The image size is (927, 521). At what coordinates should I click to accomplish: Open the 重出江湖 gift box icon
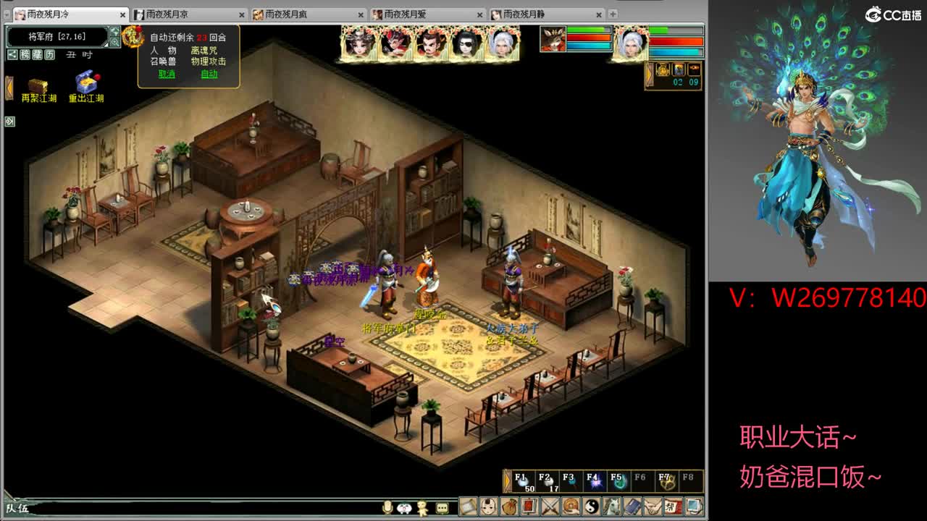click(x=86, y=88)
